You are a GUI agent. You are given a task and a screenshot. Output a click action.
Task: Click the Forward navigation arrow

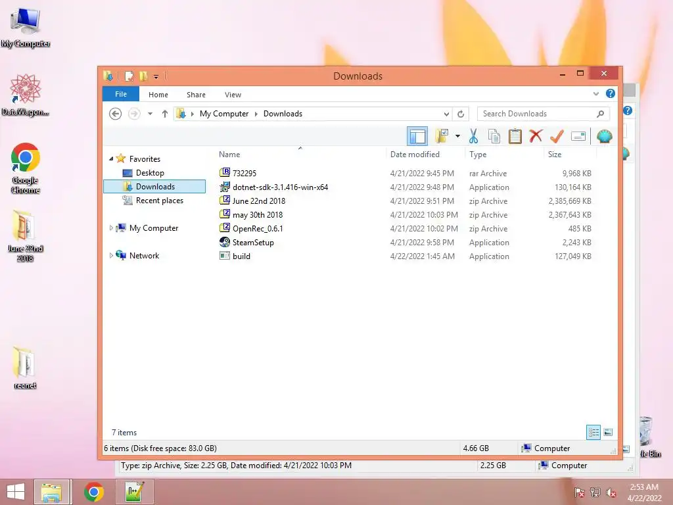click(x=134, y=114)
